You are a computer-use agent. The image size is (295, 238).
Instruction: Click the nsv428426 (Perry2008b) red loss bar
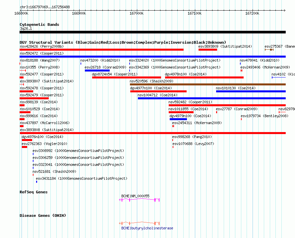(102, 50)
